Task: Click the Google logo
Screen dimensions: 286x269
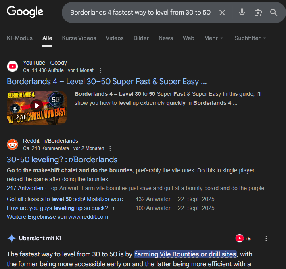Action: [25, 12]
